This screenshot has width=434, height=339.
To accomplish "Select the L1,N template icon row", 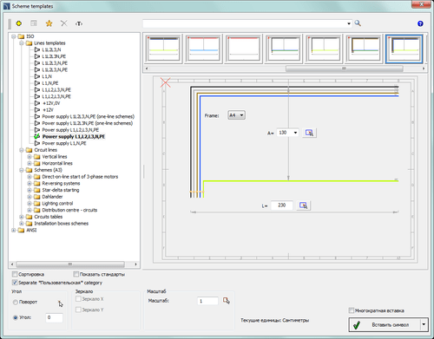I will [43, 76].
